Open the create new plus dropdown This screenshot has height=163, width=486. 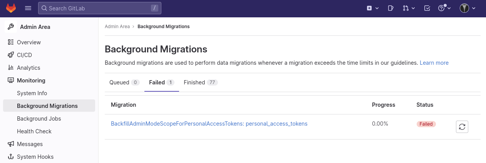tap(373, 8)
